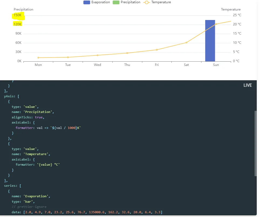
Task: Click the blue Sunday Evaporation bar
Action: [210, 41]
